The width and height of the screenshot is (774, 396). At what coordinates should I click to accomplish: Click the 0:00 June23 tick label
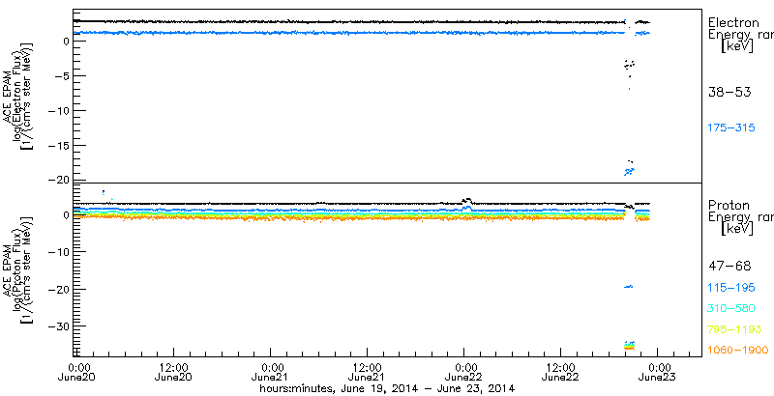click(658, 372)
